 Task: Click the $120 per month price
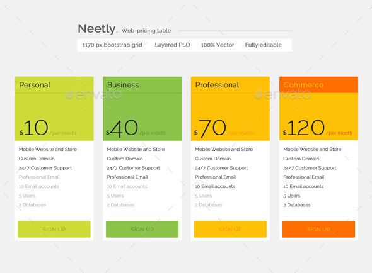[x=317, y=128]
